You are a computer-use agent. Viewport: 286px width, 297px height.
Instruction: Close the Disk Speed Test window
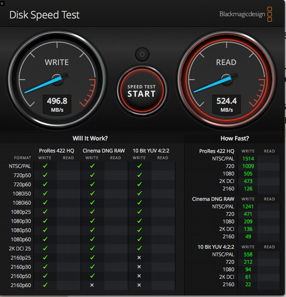click(x=2, y=3)
